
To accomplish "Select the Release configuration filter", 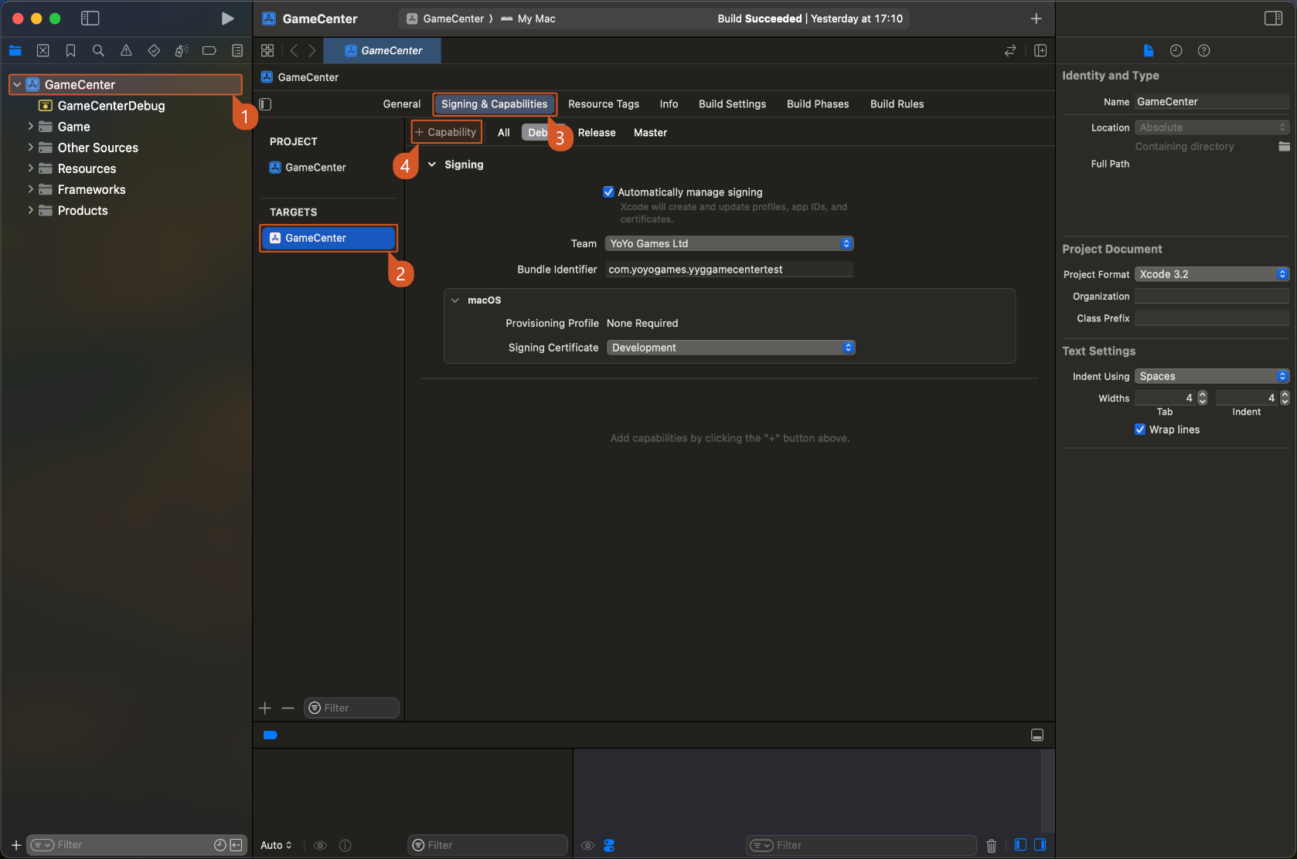I will tap(597, 133).
